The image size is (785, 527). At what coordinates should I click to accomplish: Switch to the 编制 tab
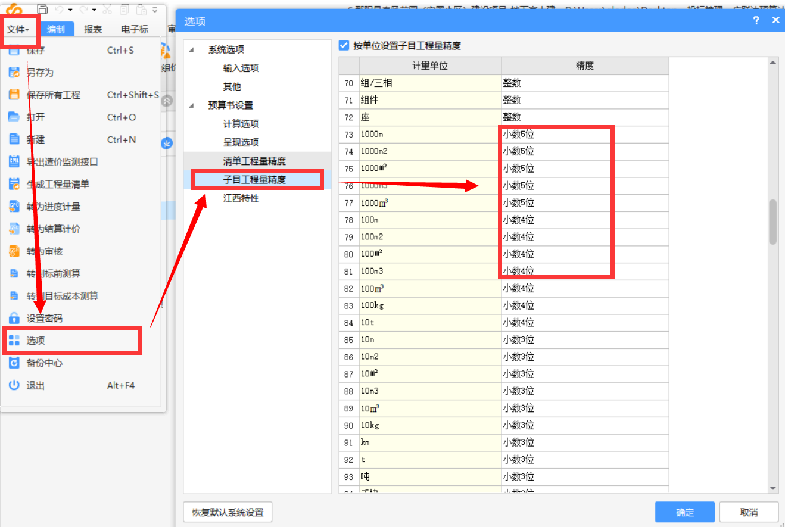click(x=56, y=29)
